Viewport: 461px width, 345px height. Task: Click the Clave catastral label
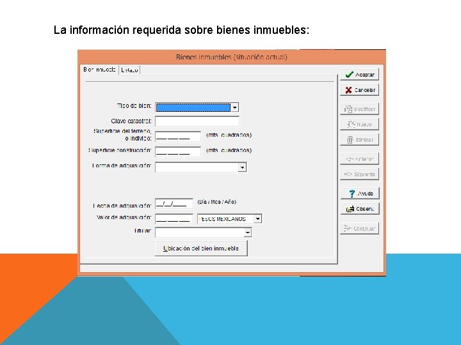point(131,121)
